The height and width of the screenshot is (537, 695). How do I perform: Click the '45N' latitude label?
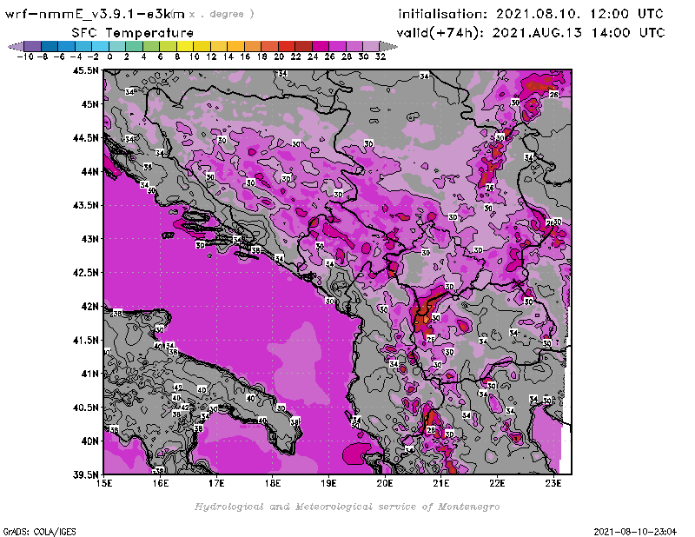click(x=89, y=104)
